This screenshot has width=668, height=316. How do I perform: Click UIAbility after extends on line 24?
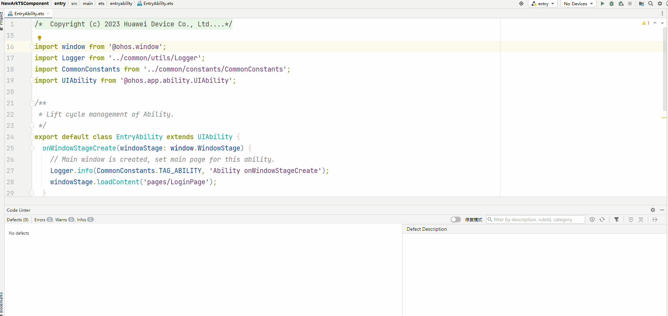click(x=215, y=137)
